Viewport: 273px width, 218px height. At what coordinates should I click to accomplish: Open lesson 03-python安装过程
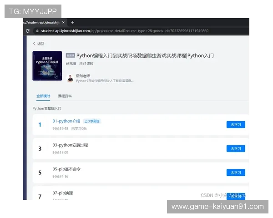point(70,145)
